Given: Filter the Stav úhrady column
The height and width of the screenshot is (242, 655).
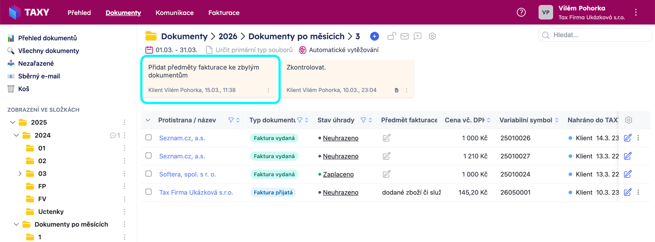Looking at the screenshot, I should coord(363,120).
